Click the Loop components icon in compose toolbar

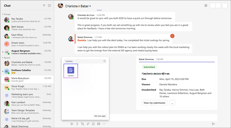tap(83, 124)
